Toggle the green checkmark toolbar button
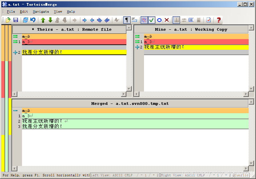Image resolution: width=256 pixels, height=179 pixels. [152, 20]
